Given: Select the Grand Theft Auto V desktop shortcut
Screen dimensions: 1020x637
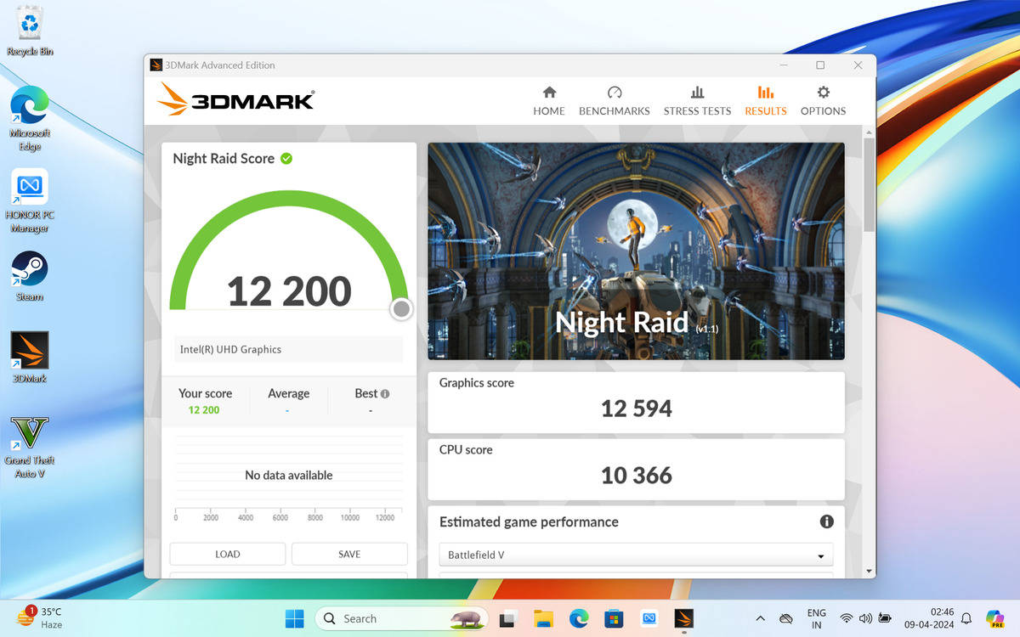Looking at the screenshot, I should coord(30,447).
